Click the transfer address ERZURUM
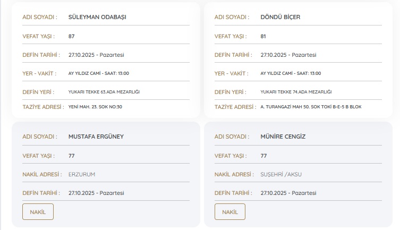Viewport: 400px width, 230px height. 82,174
